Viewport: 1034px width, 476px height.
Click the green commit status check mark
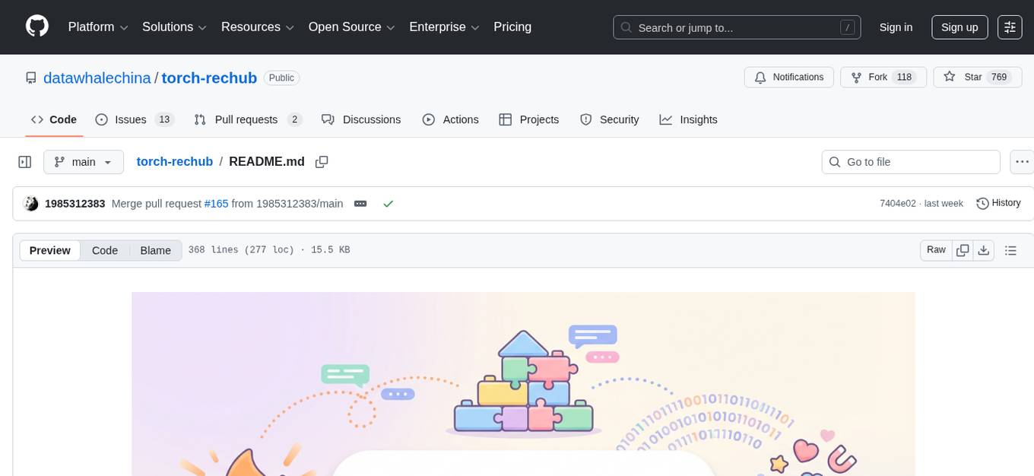coord(389,203)
